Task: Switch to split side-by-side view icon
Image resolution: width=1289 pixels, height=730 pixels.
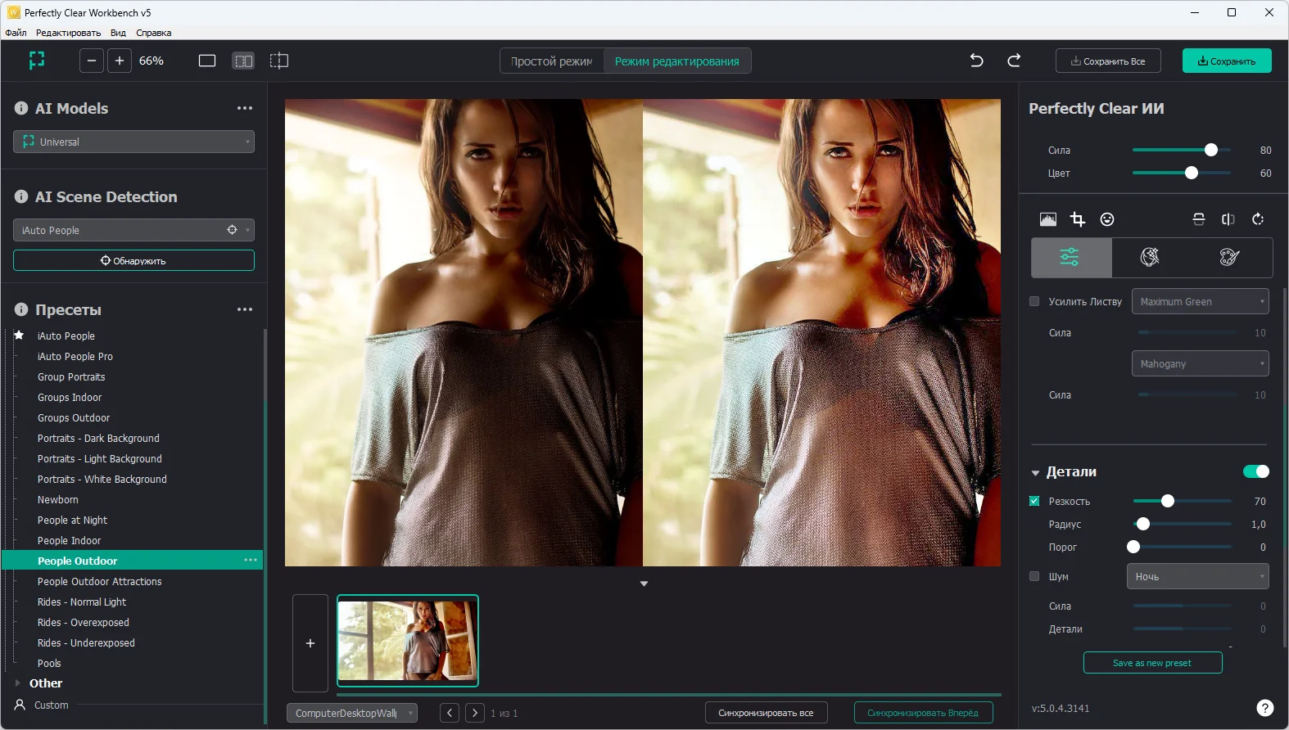Action: pyautogui.click(x=243, y=61)
